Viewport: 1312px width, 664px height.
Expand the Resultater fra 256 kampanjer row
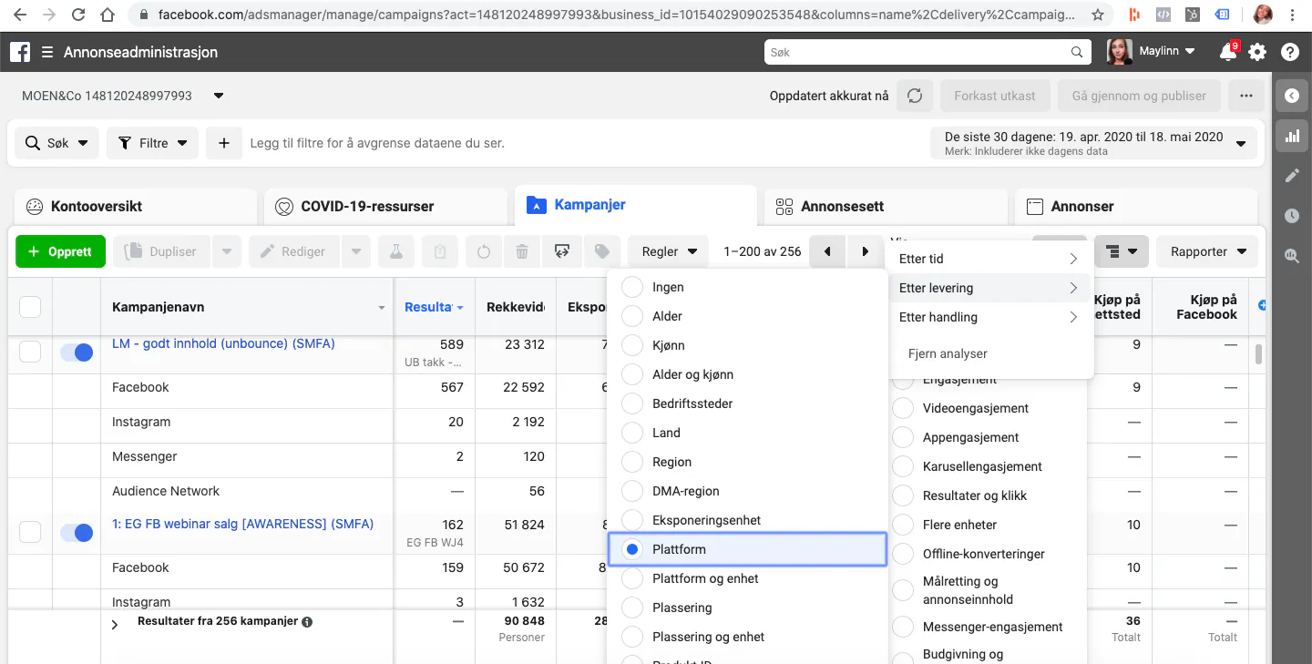pyautogui.click(x=115, y=625)
